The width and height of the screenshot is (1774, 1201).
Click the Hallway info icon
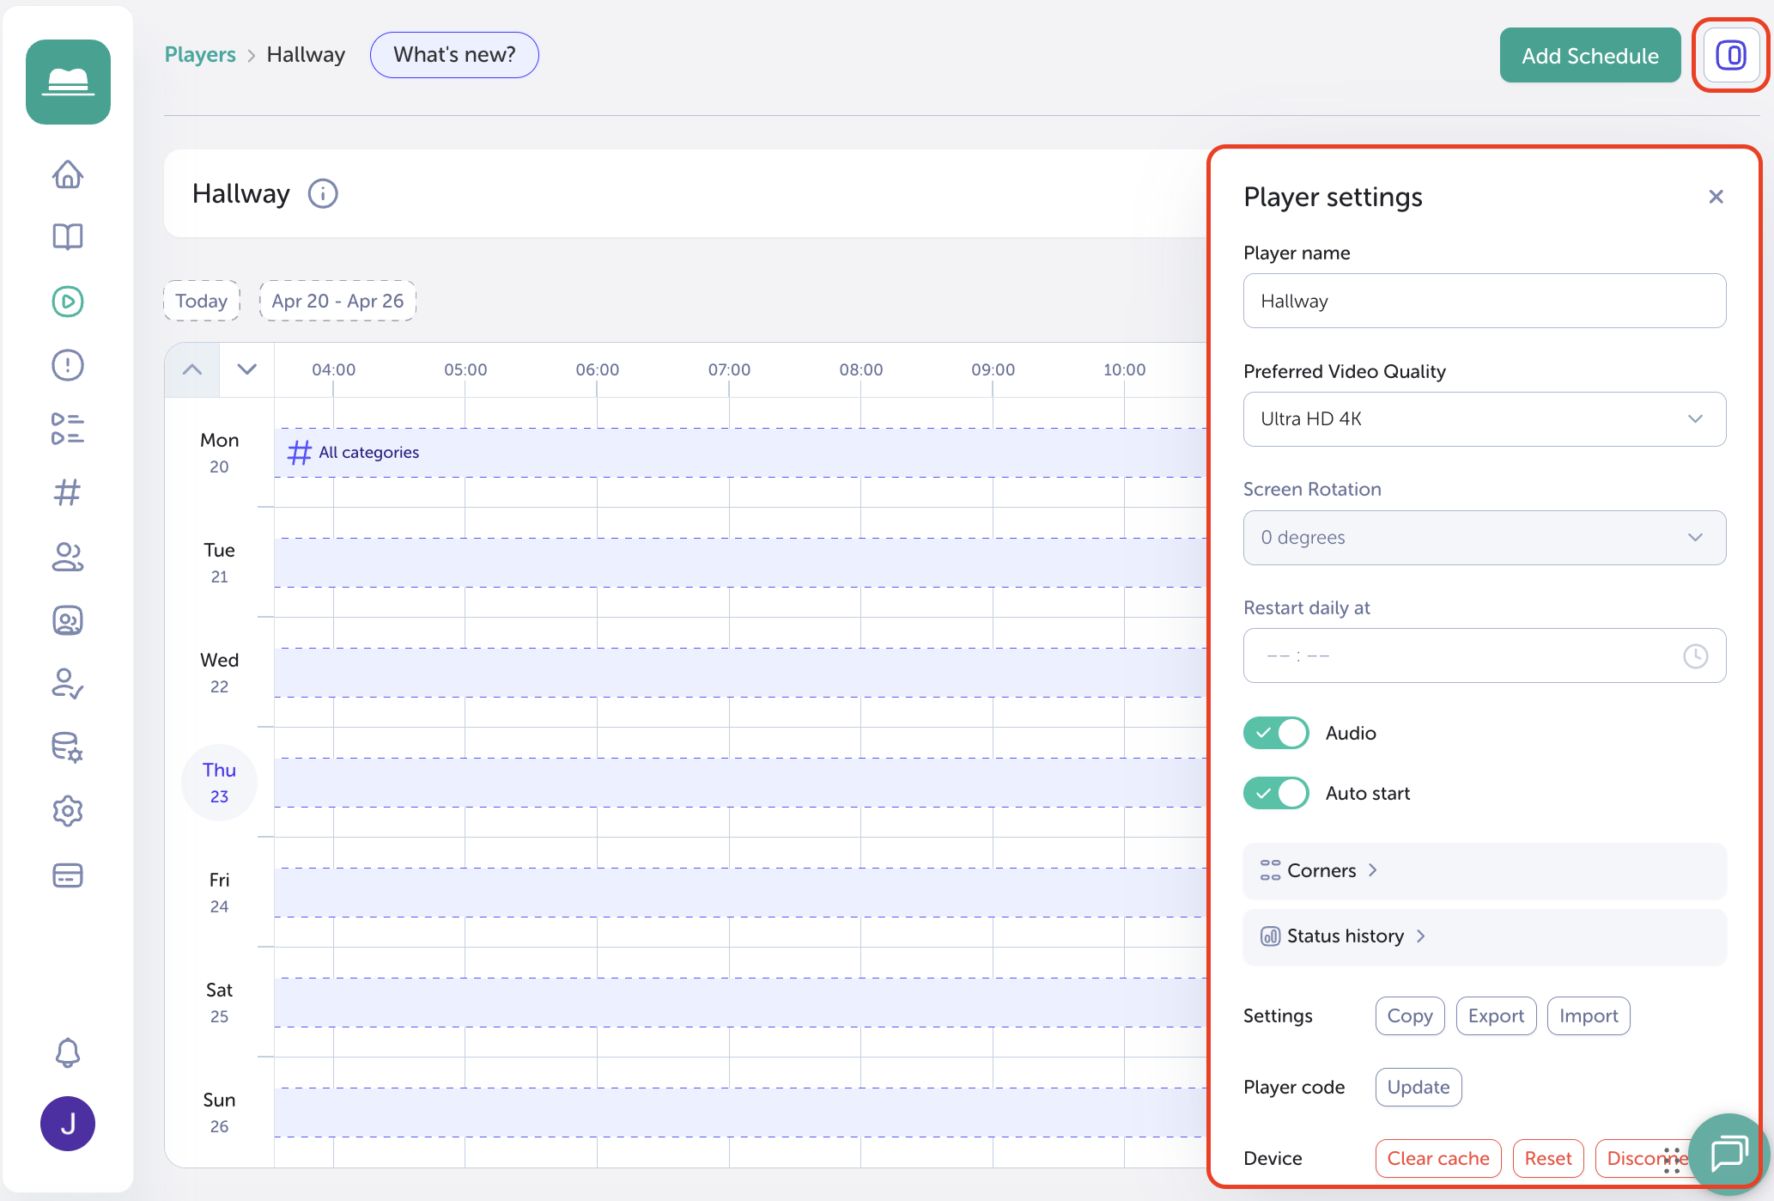(324, 194)
